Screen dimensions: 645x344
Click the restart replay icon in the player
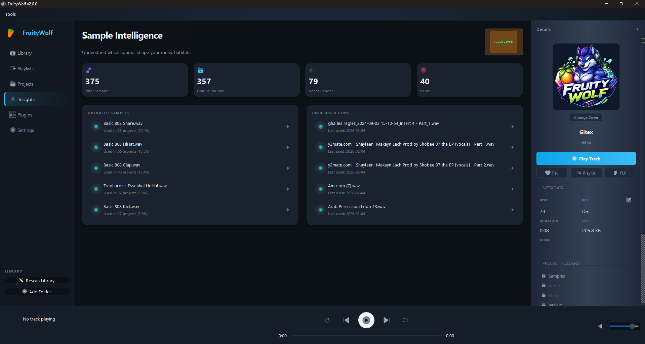pos(327,320)
